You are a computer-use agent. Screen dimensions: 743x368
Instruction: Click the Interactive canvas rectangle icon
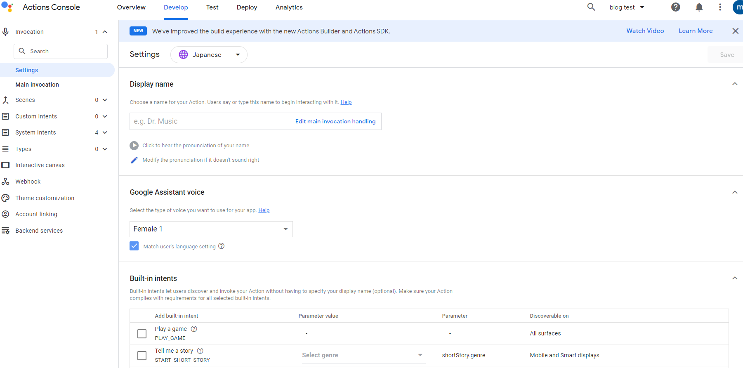tap(5, 165)
